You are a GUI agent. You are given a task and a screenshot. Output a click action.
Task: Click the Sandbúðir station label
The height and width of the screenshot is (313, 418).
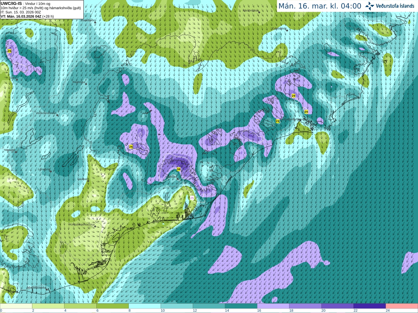click(88, 20)
